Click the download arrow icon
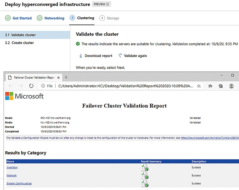 click(81, 56)
